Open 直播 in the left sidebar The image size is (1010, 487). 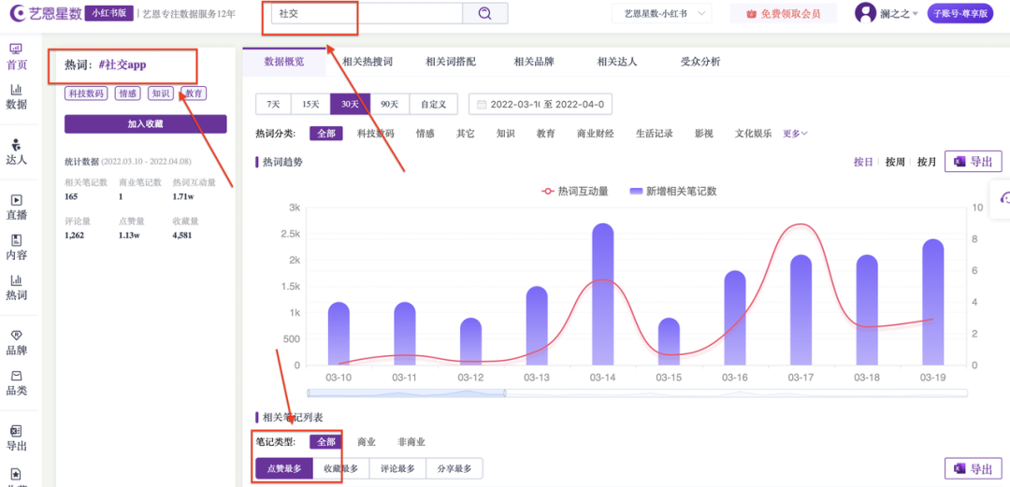[x=17, y=208]
